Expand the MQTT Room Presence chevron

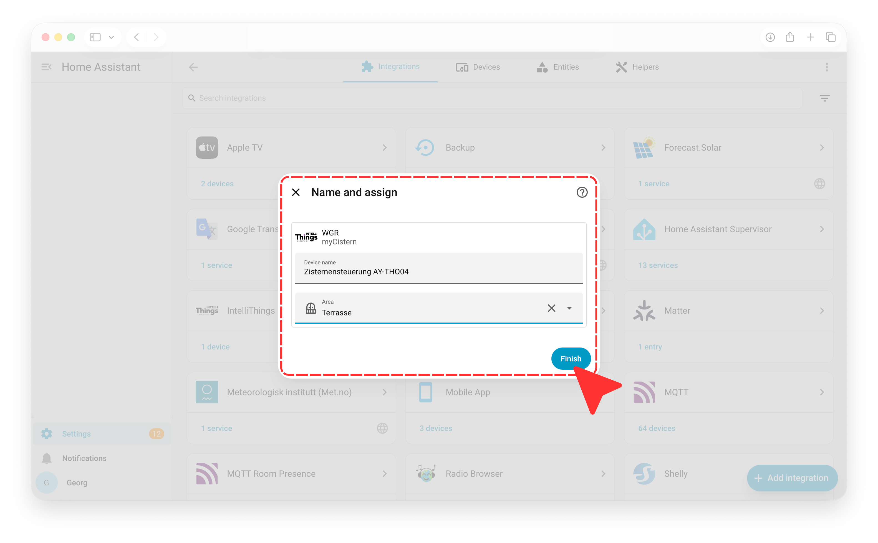(x=384, y=474)
